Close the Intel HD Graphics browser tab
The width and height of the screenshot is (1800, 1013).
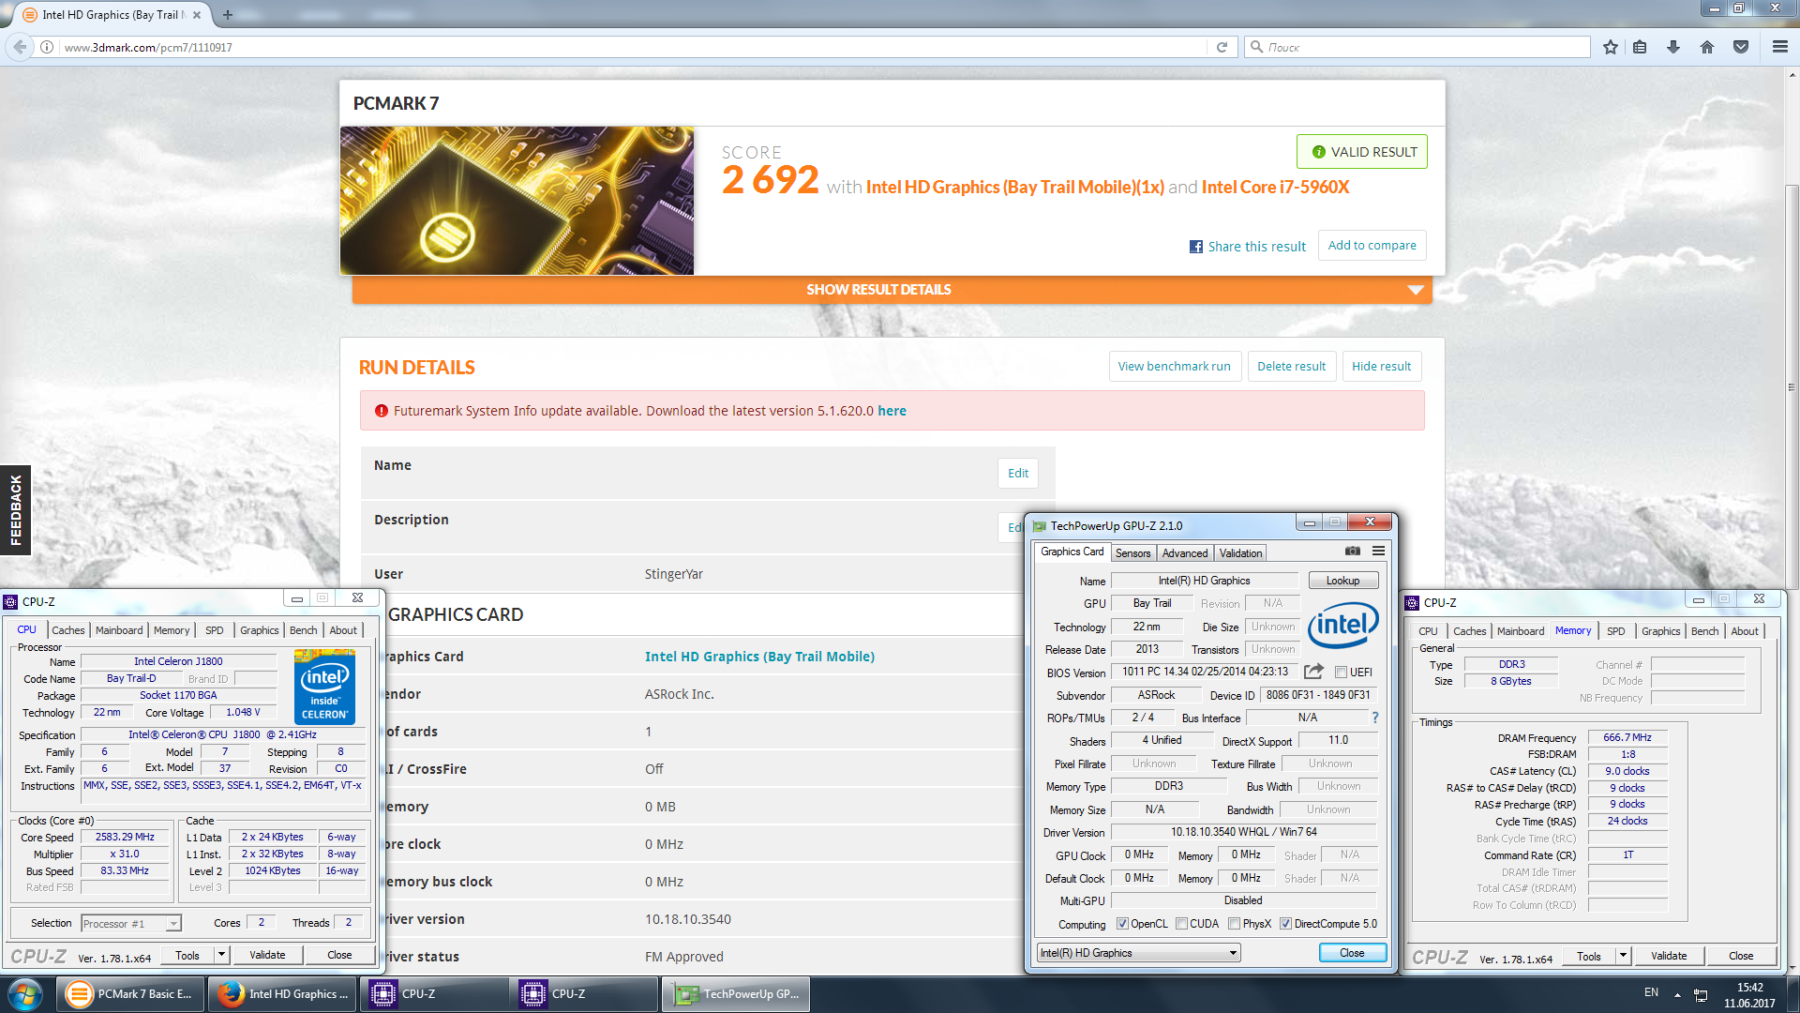point(197,15)
